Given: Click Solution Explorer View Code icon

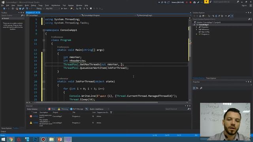Looking at the screenshot, I should click(x=226, y=16).
